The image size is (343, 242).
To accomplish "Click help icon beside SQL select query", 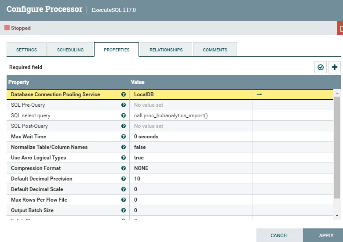I will click(x=124, y=116).
